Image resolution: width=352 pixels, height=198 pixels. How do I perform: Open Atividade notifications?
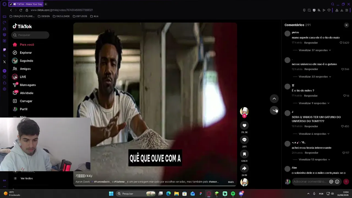coord(23,93)
